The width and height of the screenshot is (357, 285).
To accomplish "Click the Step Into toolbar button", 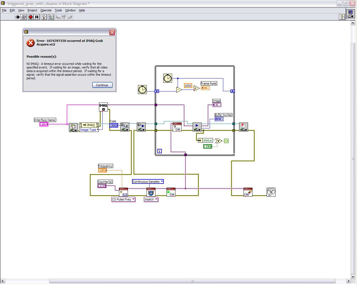I will coord(58,17).
